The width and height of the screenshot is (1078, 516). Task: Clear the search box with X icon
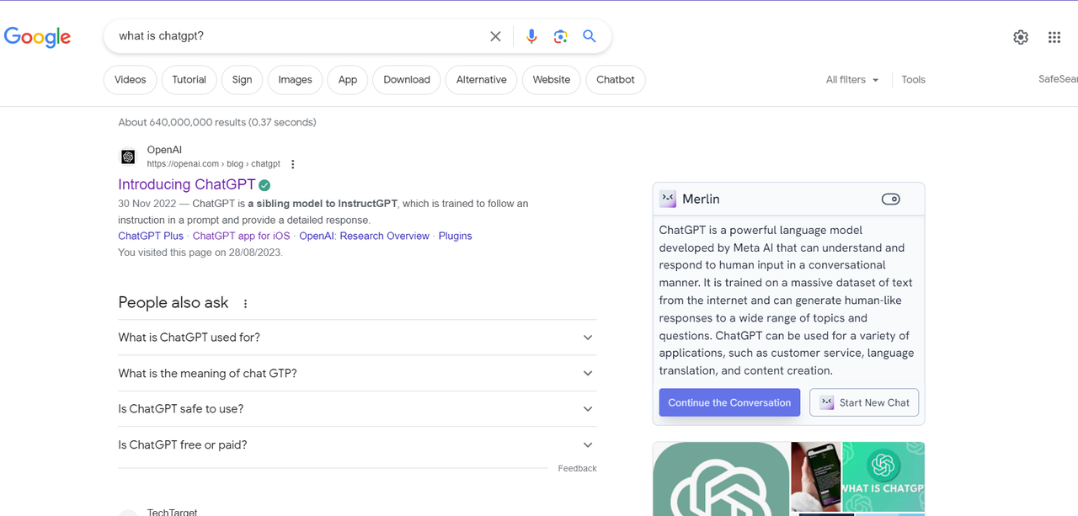(x=495, y=36)
